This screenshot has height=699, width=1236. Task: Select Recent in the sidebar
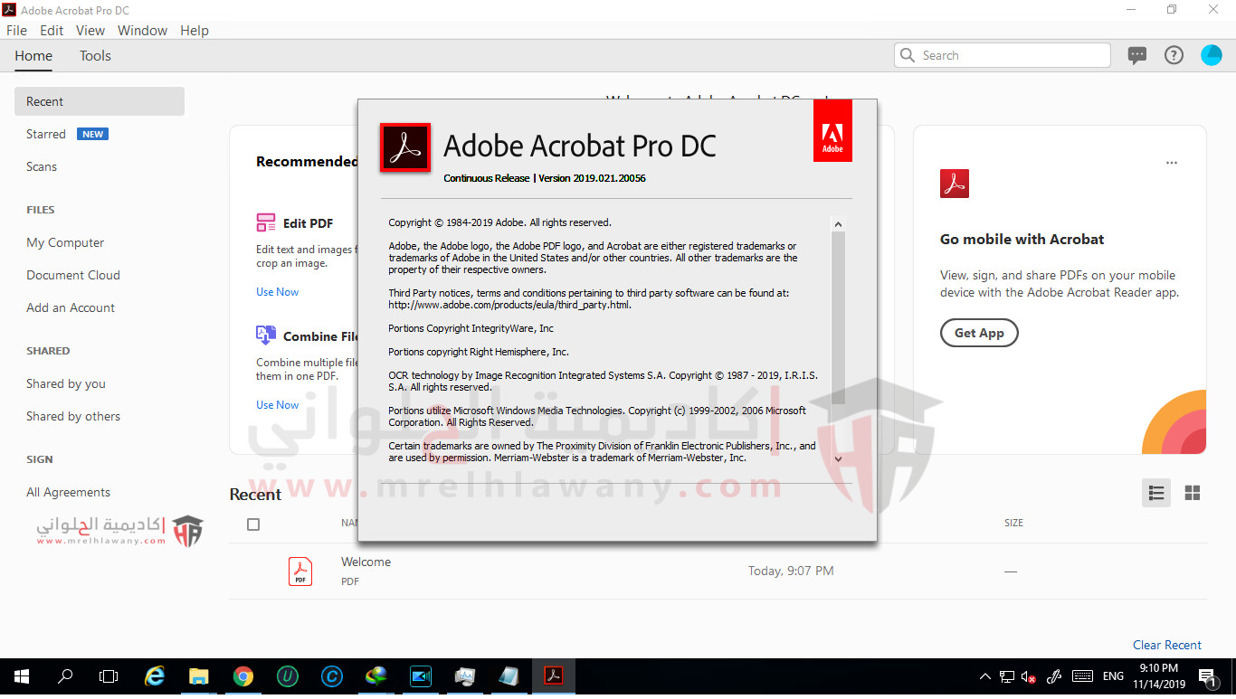[x=100, y=101]
